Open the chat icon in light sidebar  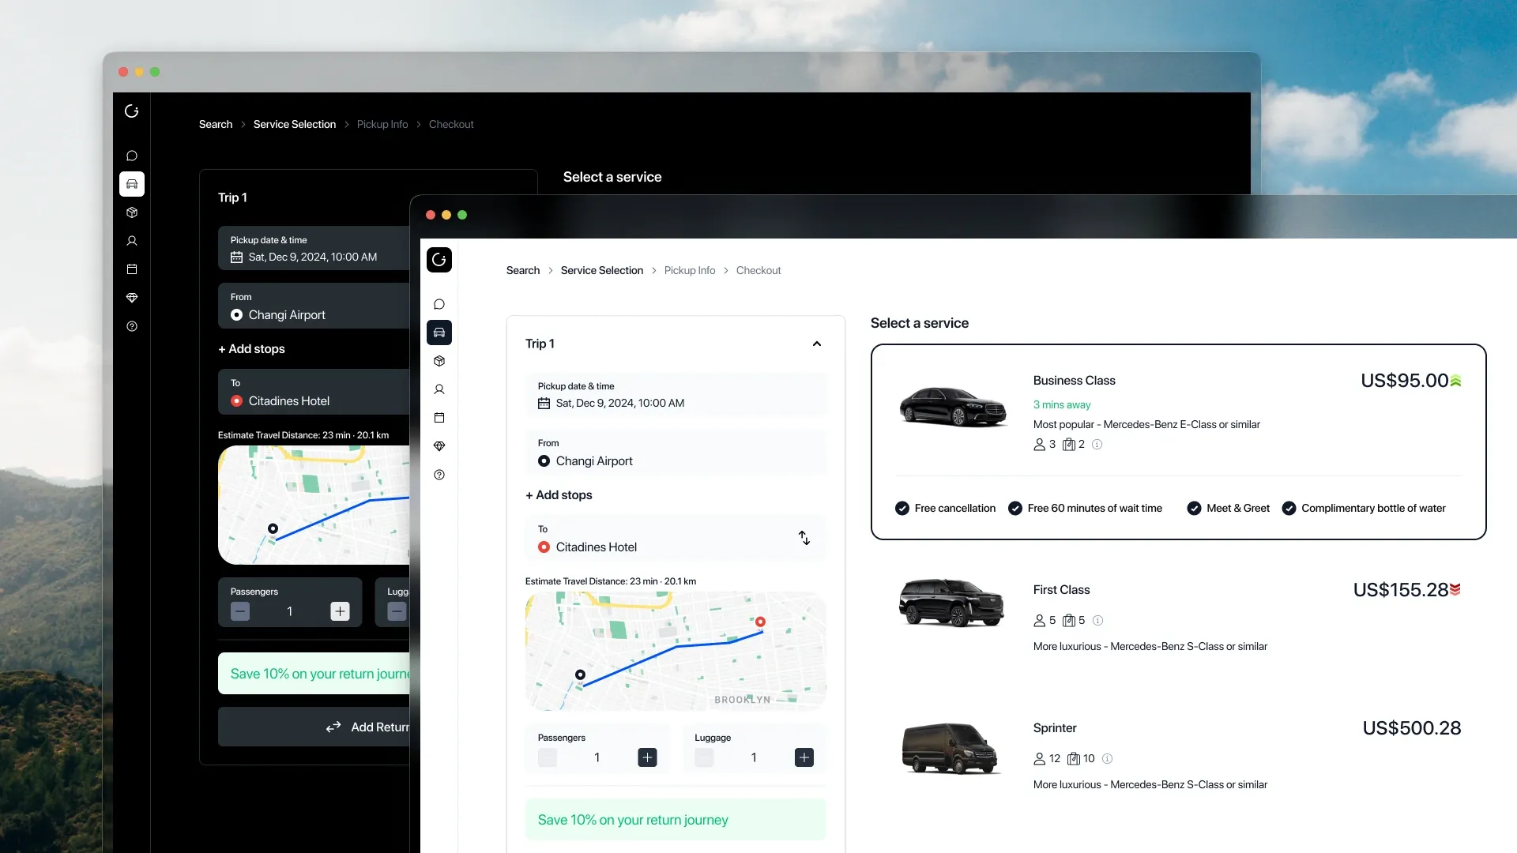click(x=439, y=304)
